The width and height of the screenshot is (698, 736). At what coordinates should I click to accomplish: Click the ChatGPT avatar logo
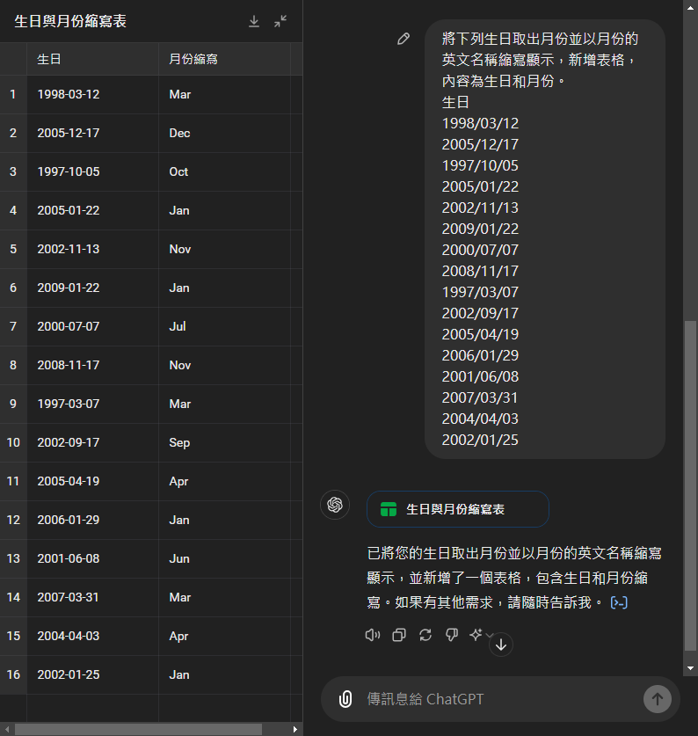(x=335, y=505)
